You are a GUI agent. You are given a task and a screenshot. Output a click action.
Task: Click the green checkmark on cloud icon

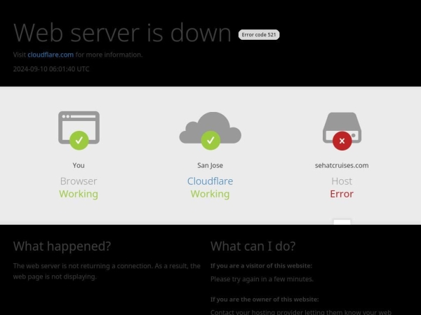tap(210, 141)
